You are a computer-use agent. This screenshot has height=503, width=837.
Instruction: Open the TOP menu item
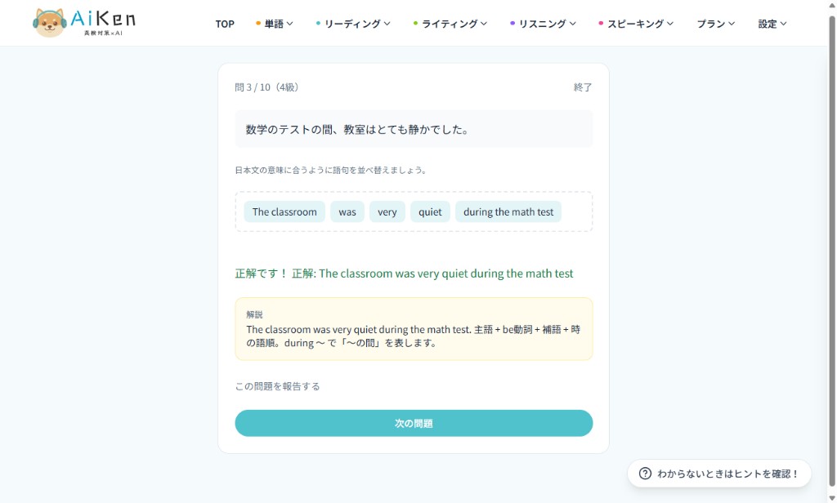225,24
